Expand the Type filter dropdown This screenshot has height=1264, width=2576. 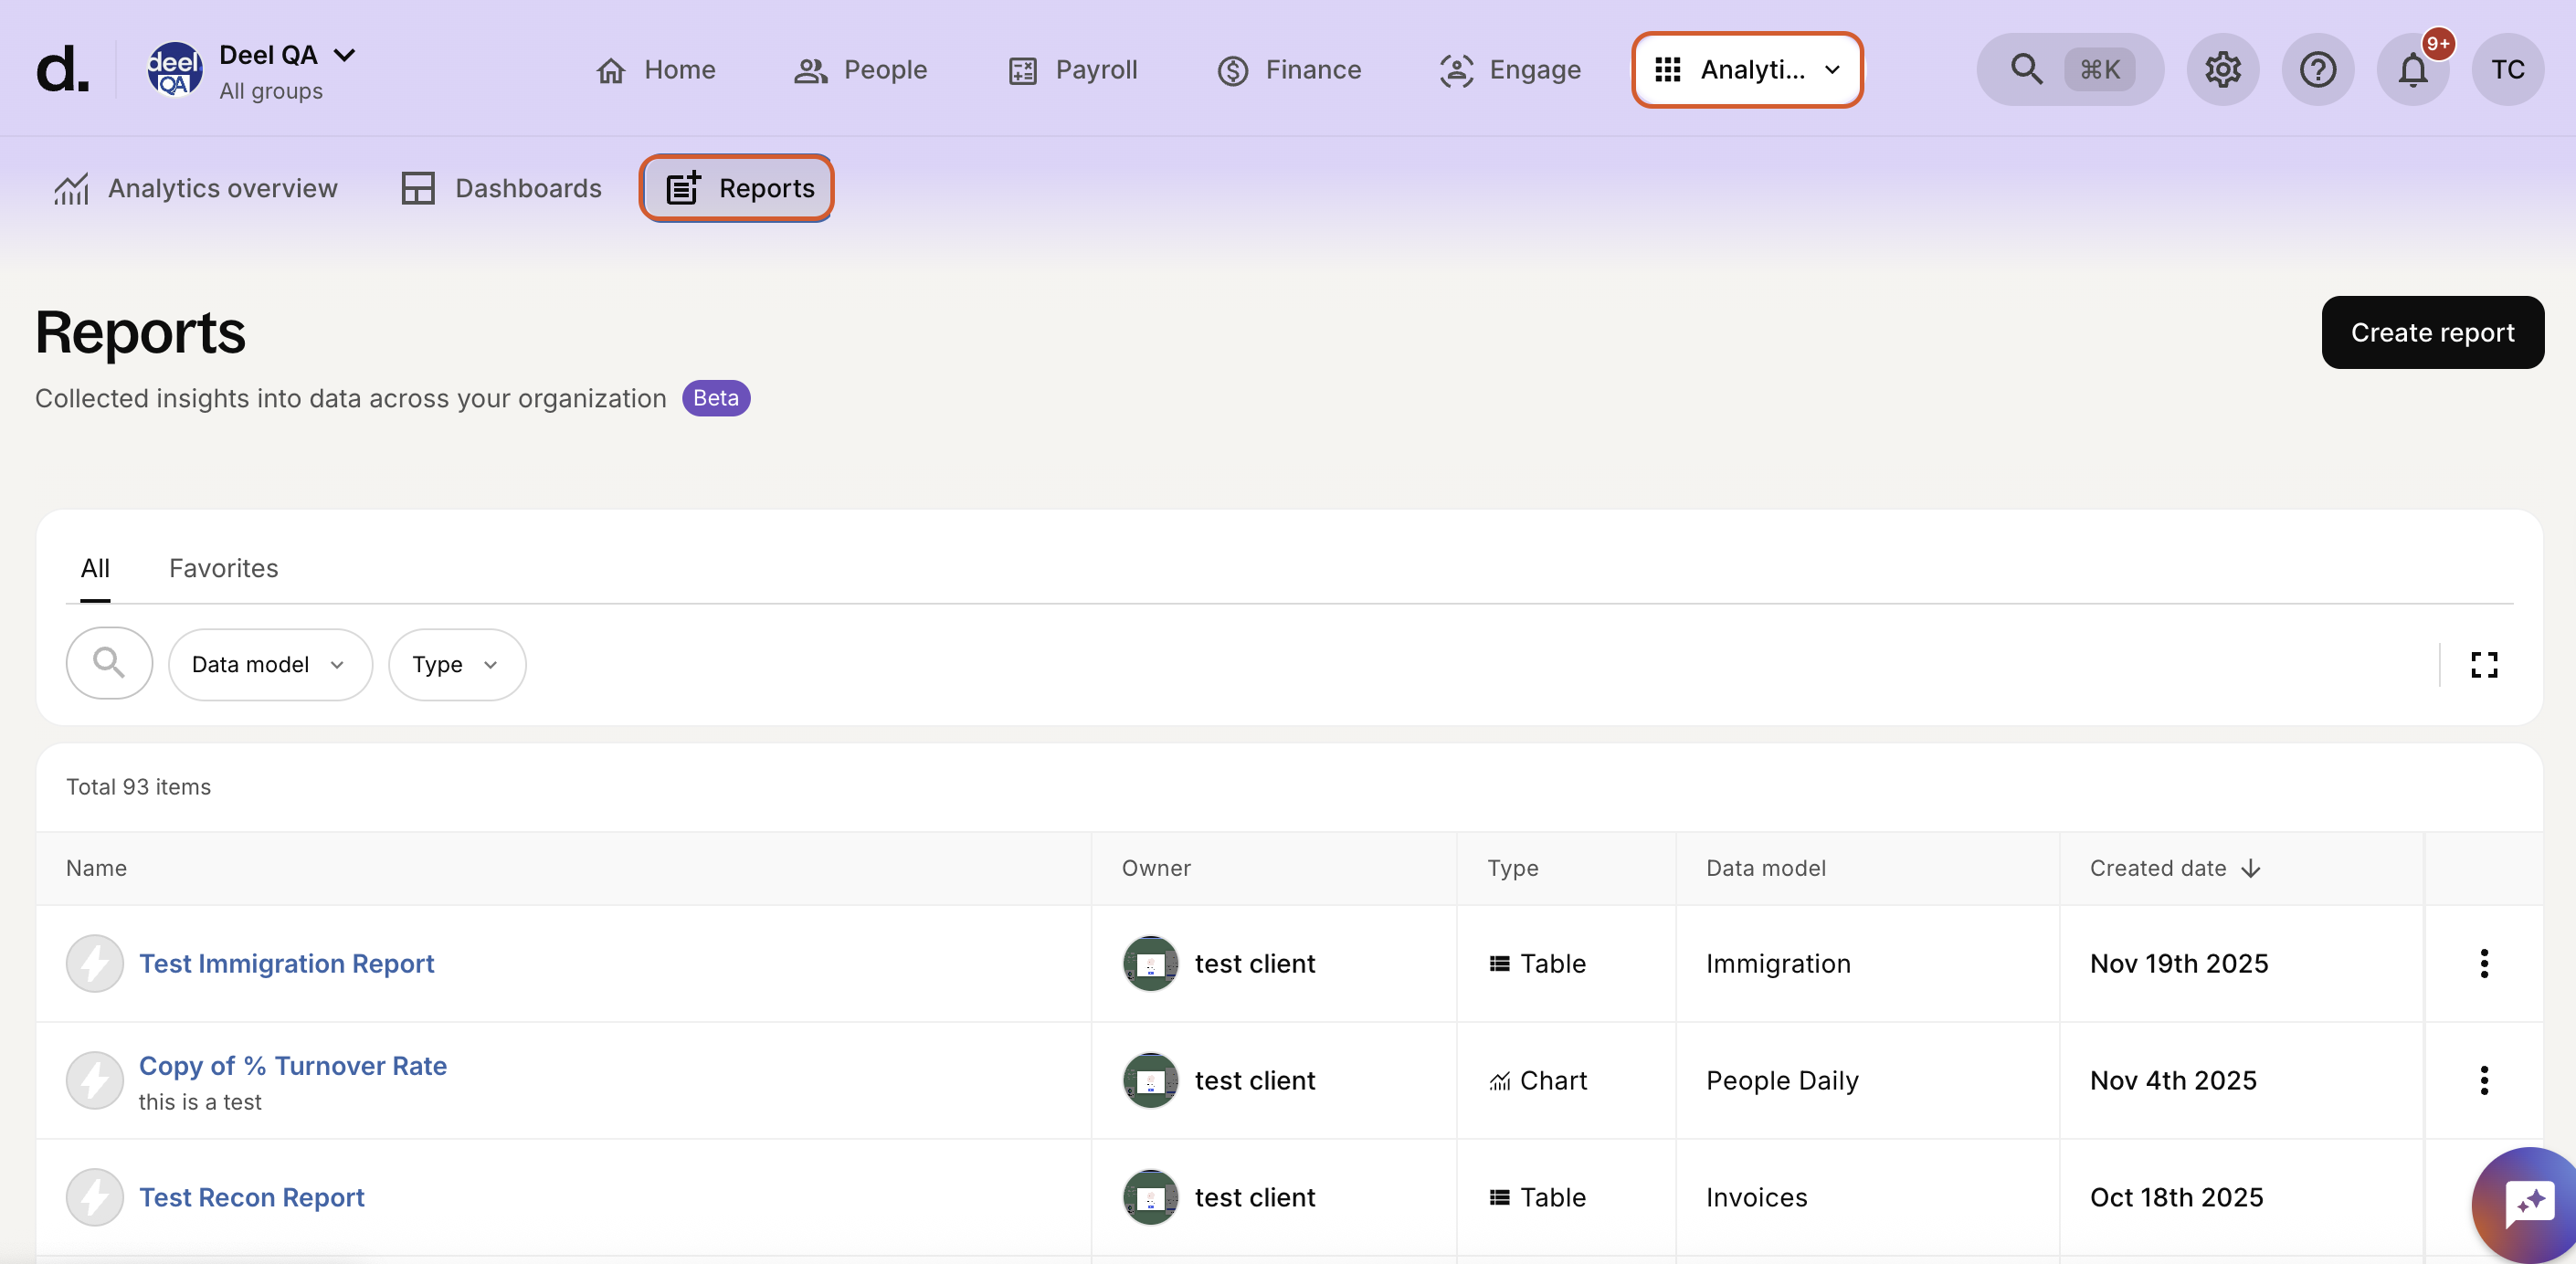click(456, 664)
